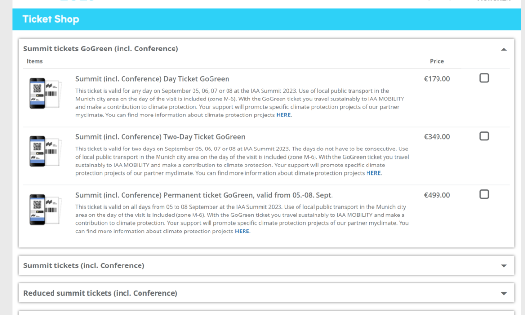The height and width of the screenshot is (315, 525).
Task: Click the Summit Two-Day Ticket GoGreen title
Action: click(x=160, y=137)
